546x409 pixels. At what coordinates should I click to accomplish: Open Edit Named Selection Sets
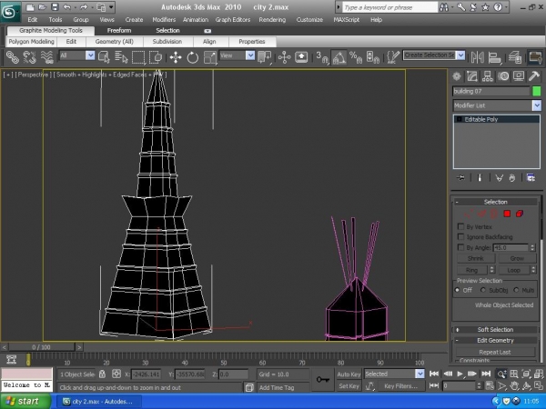(x=393, y=57)
